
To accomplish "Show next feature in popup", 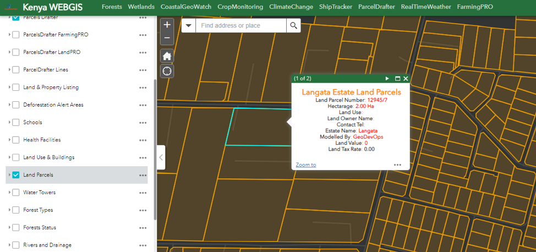I will (x=387, y=79).
